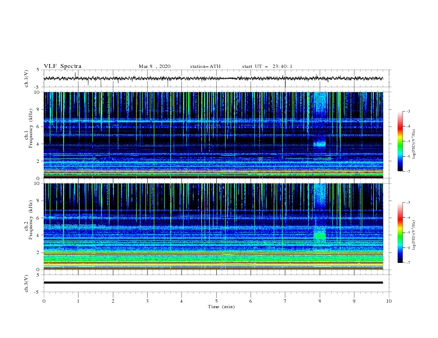Click the "-3" label on ch.1 color bar
This screenshot has width=438, height=338.
[408, 111]
